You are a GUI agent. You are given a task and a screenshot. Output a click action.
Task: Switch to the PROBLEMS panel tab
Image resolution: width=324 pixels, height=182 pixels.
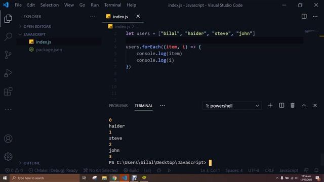[x=118, y=106]
